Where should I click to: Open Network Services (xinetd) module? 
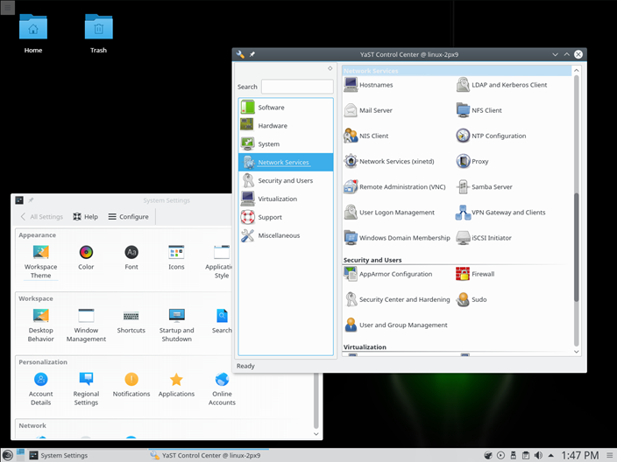(x=389, y=162)
